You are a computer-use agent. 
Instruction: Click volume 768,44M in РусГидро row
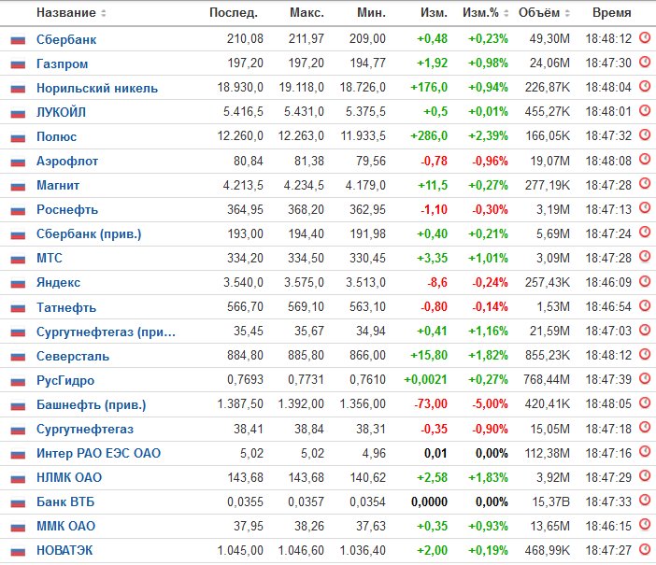tap(547, 380)
